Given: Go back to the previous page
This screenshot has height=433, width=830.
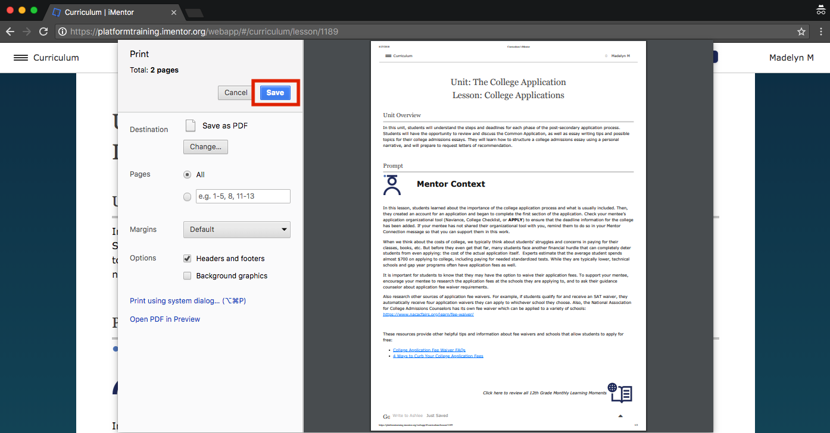Looking at the screenshot, I should coord(10,32).
